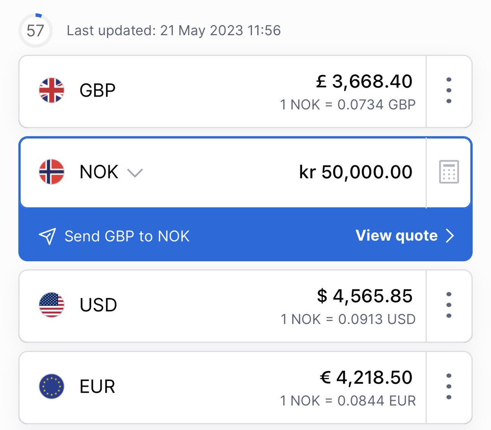
Task: Click the paper plane send icon
Action: point(47,236)
